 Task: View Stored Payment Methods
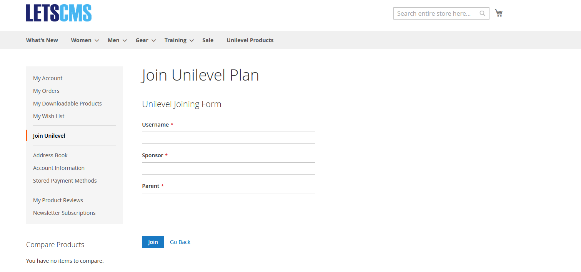point(65,180)
